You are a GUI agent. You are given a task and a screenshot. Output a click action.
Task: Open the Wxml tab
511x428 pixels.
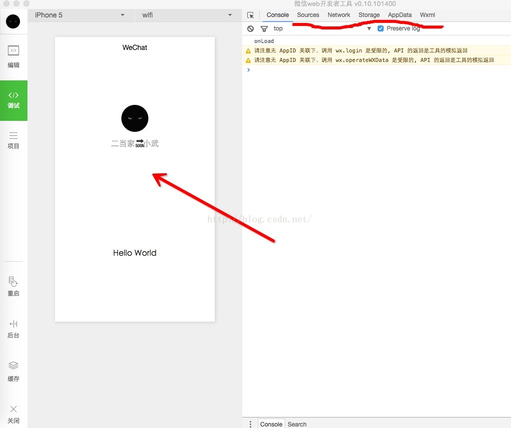tap(427, 15)
